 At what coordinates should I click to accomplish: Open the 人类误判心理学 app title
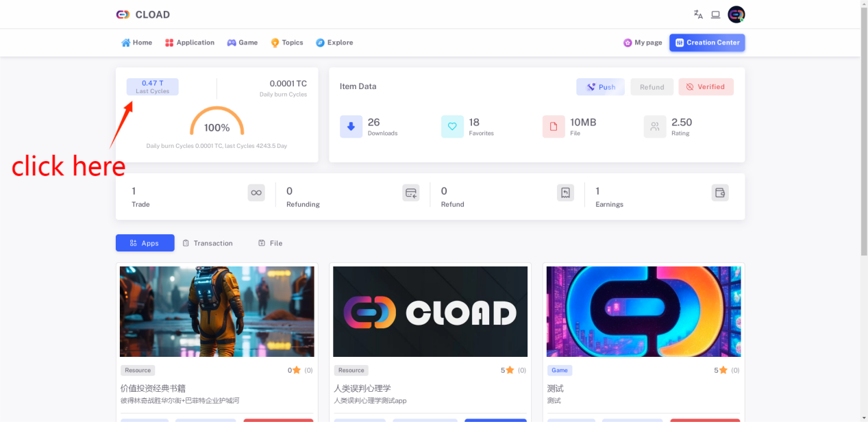point(362,388)
